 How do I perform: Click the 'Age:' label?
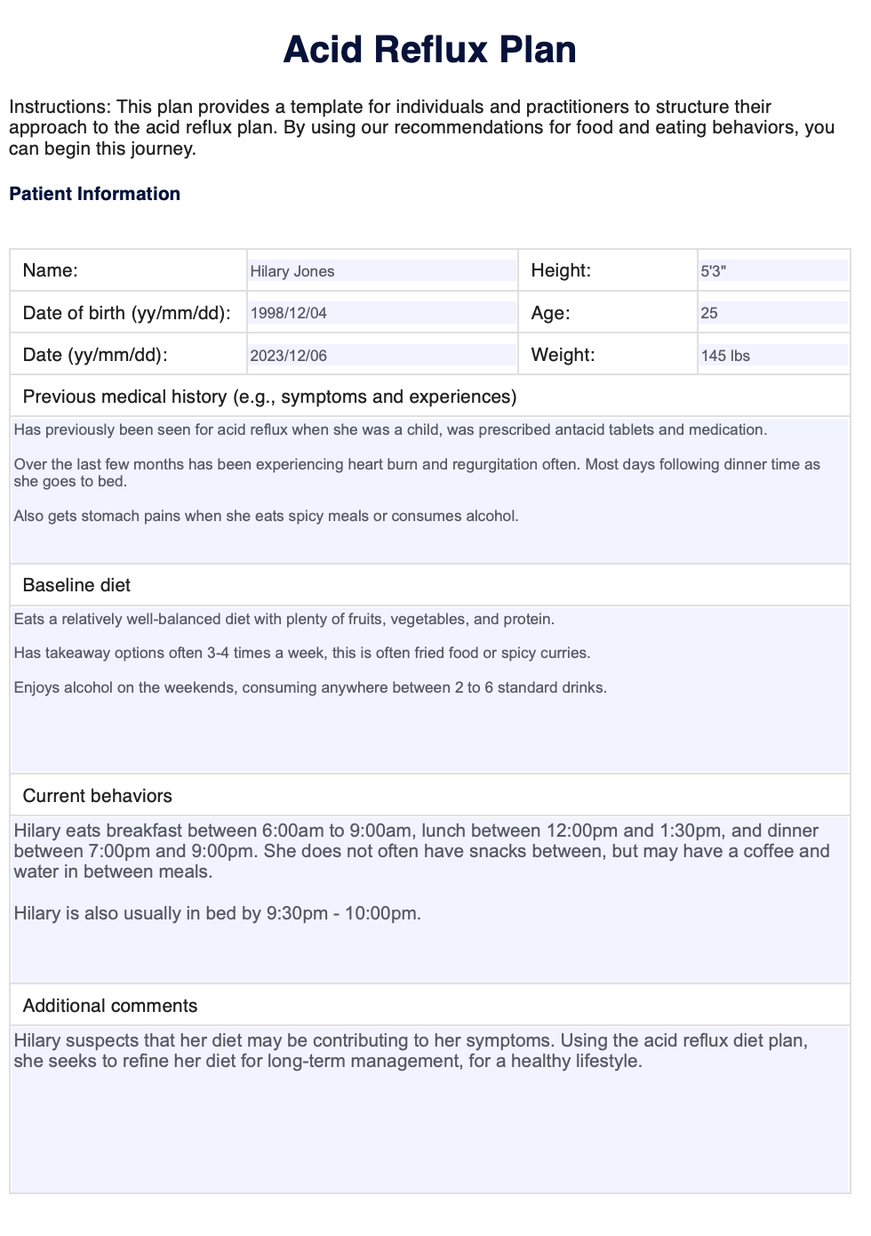(550, 313)
